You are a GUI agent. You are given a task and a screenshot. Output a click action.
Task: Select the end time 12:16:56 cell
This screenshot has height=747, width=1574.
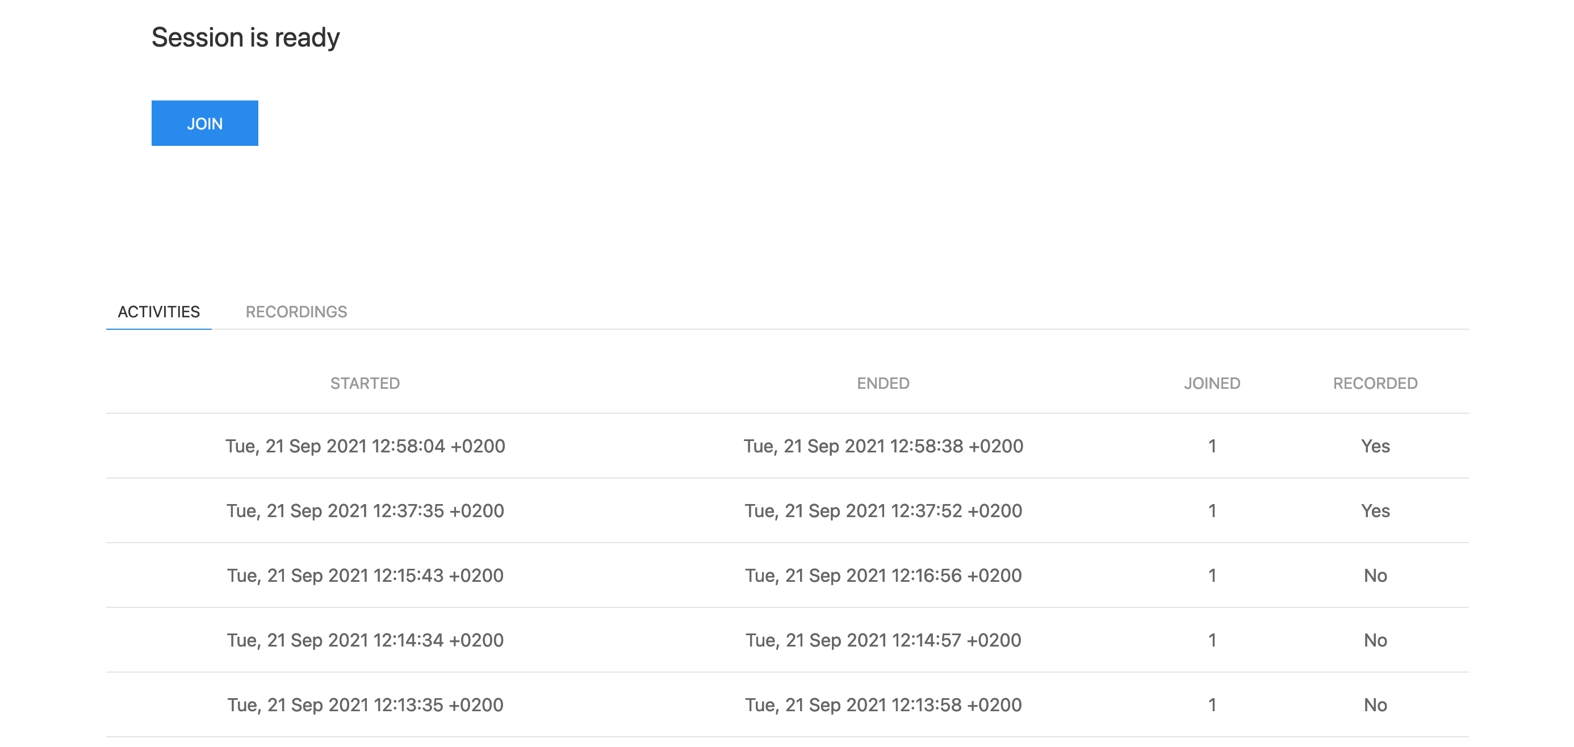[x=883, y=576]
